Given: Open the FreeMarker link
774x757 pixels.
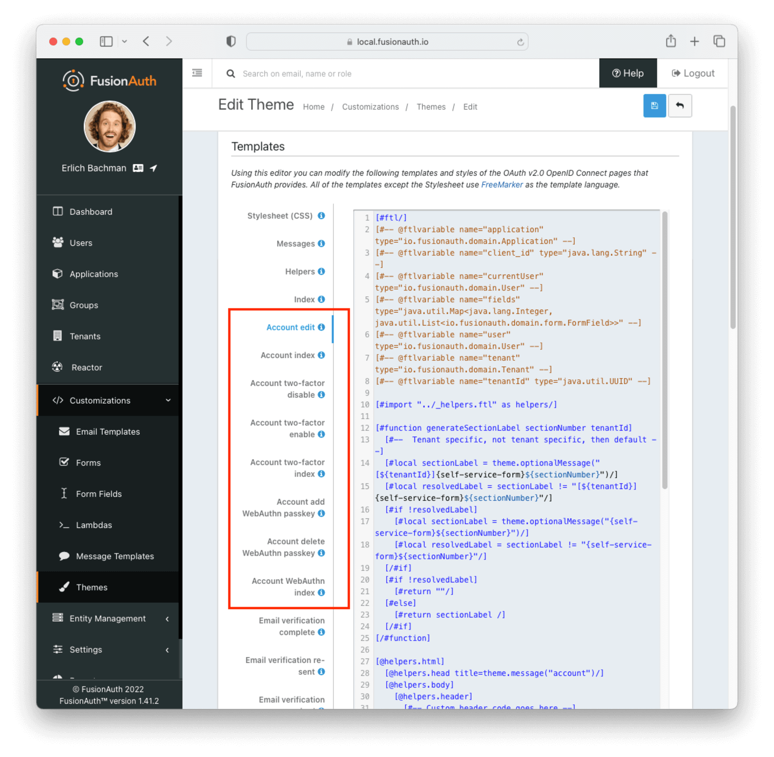Looking at the screenshot, I should tap(502, 185).
